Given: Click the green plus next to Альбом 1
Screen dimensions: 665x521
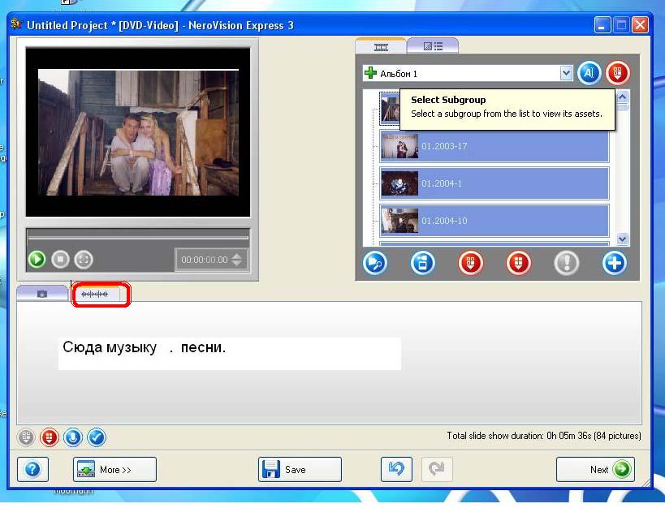Looking at the screenshot, I should (x=370, y=73).
